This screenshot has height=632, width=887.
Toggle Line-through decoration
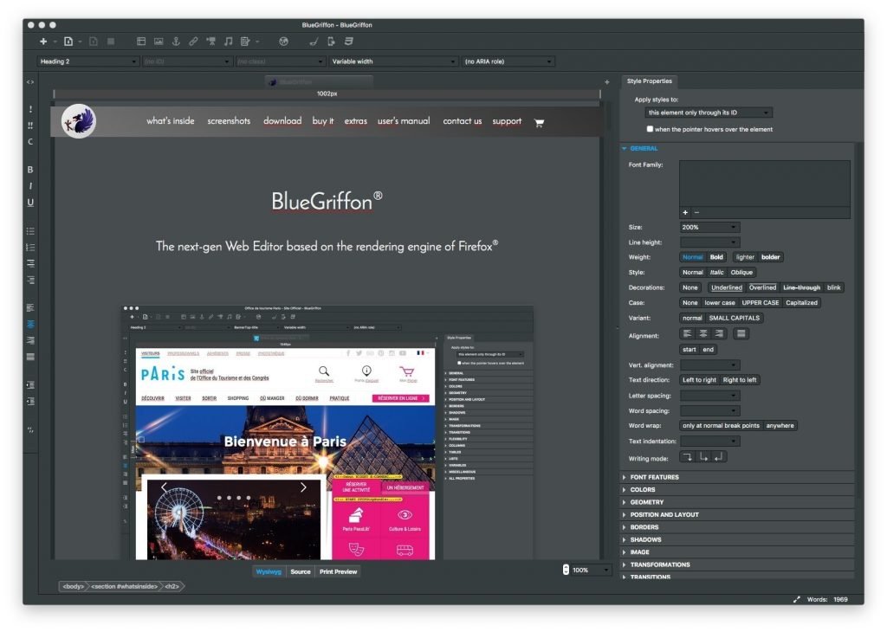coord(801,287)
